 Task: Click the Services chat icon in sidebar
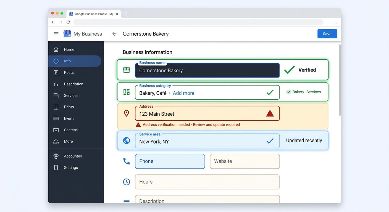[x=56, y=96]
